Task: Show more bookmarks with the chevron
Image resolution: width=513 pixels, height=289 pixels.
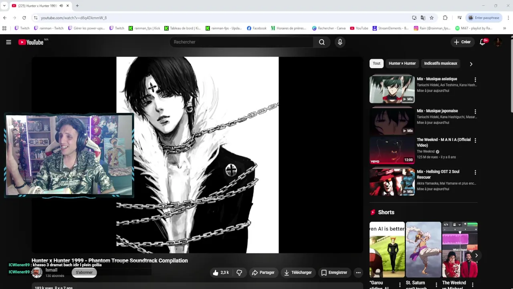Action: 504,28
